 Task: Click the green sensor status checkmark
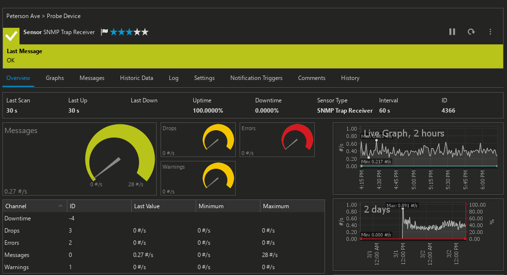11,36
